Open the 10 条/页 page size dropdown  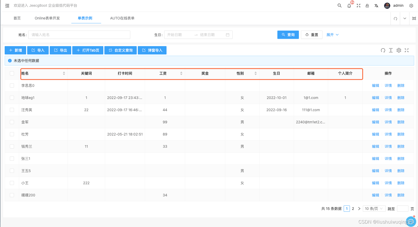coord(374,209)
